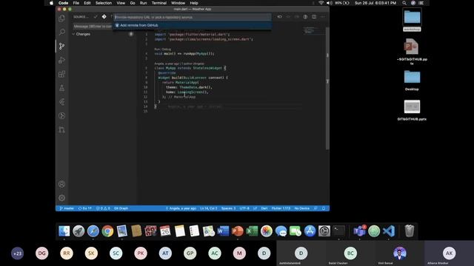Viewport: 474px width, 266px height.
Task: Click 'Spaces: 2' in status bar
Action: (x=228, y=208)
